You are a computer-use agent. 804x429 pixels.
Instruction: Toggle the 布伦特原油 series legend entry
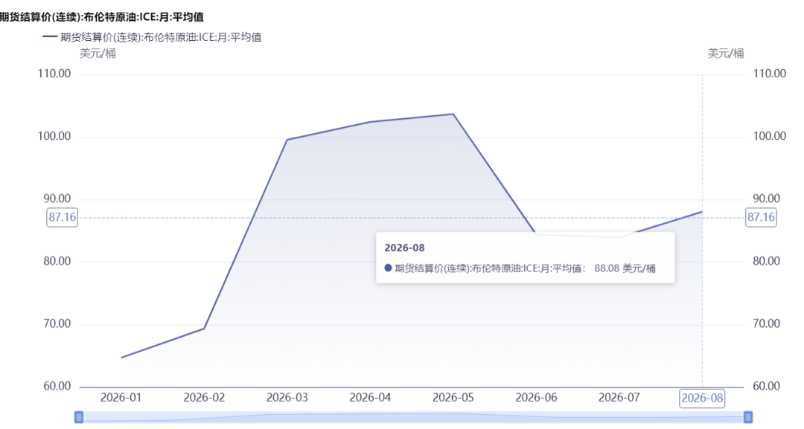point(153,37)
